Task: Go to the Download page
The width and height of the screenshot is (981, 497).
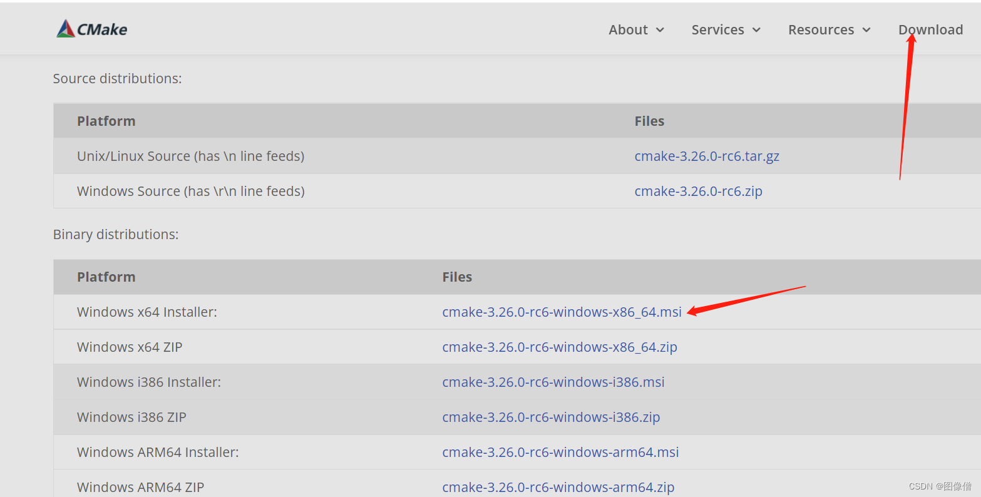Action: pyautogui.click(x=930, y=29)
